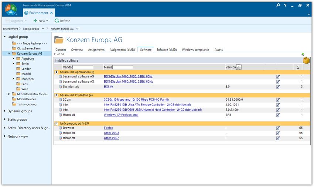Expand the Dynamic groups section
This screenshot has width=314, height=187.
coord(4,111)
